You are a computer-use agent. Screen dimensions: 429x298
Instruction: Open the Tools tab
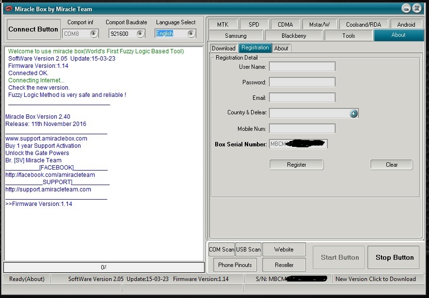[x=349, y=35]
